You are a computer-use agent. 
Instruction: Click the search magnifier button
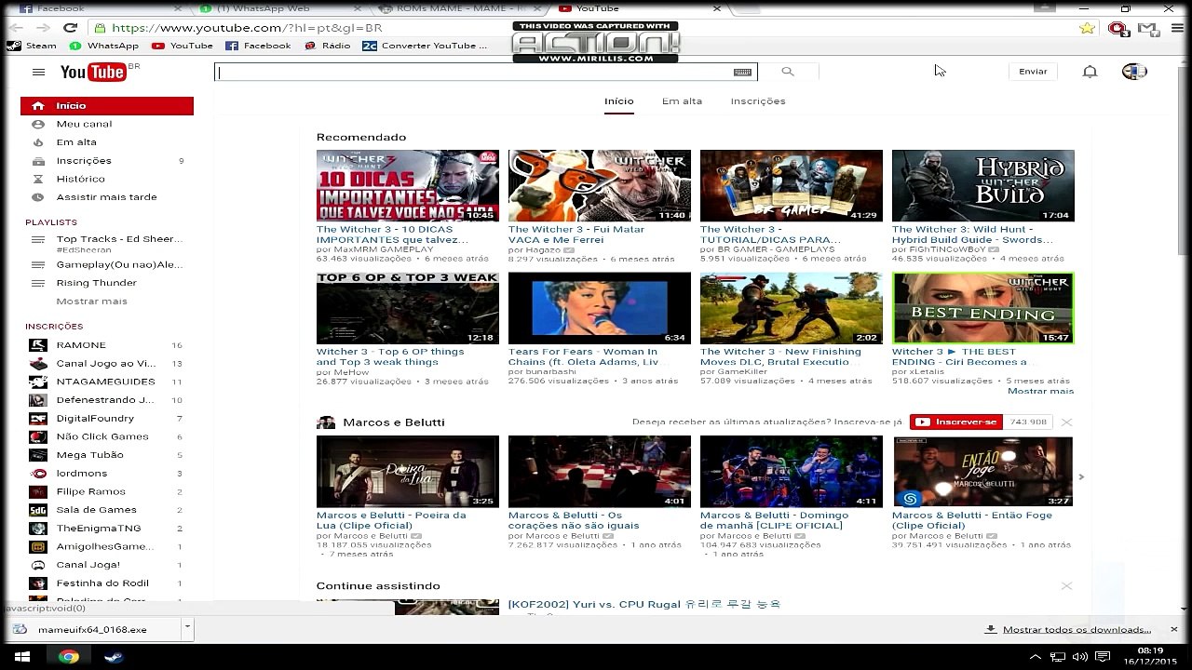tap(788, 72)
